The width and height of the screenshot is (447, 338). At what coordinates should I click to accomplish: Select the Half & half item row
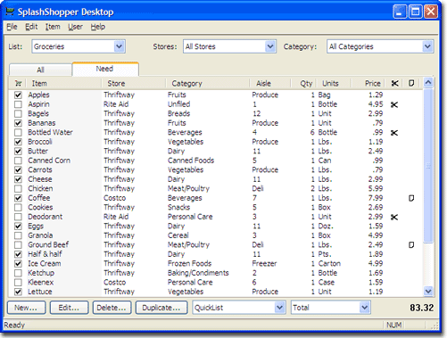tap(216, 254)
